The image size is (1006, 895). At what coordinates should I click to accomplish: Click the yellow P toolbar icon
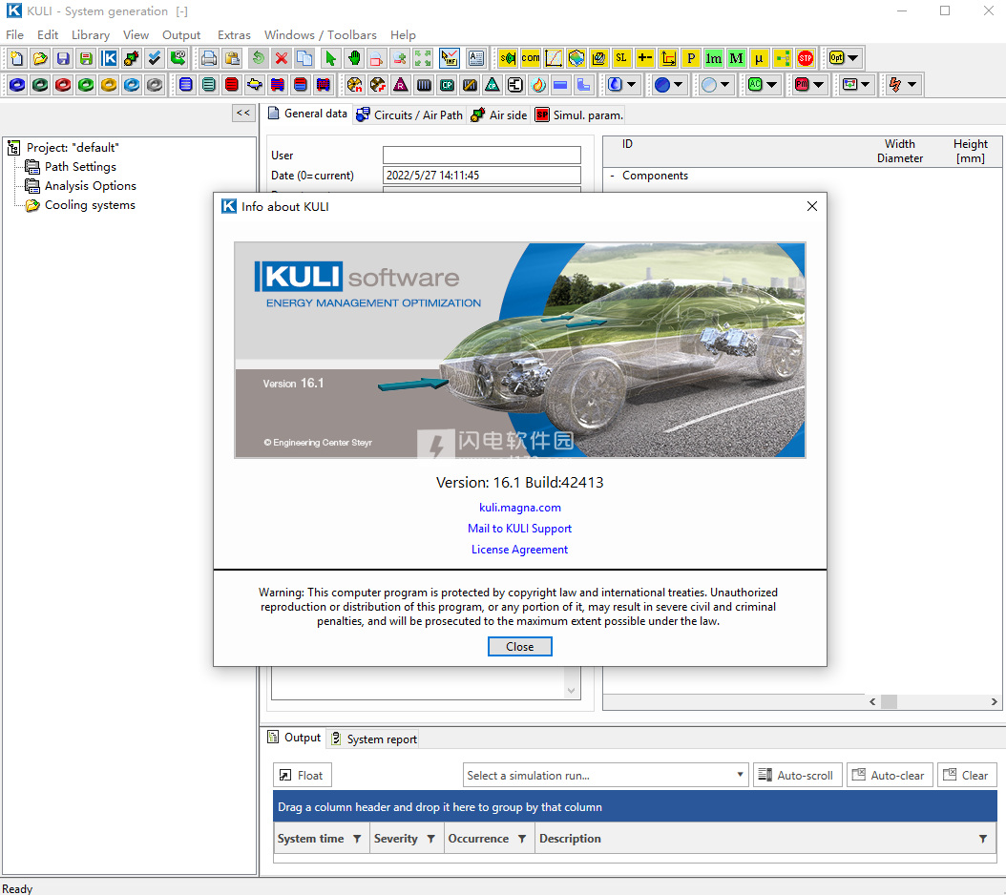(x=690, y=58)
